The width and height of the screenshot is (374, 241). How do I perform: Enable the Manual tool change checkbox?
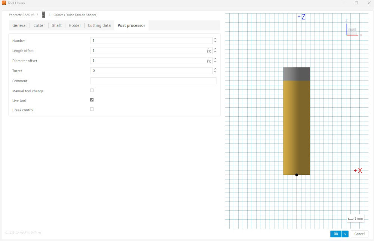[x=92, y=90]
